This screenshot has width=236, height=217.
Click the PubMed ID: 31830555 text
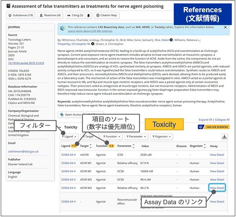click(22, 99)
